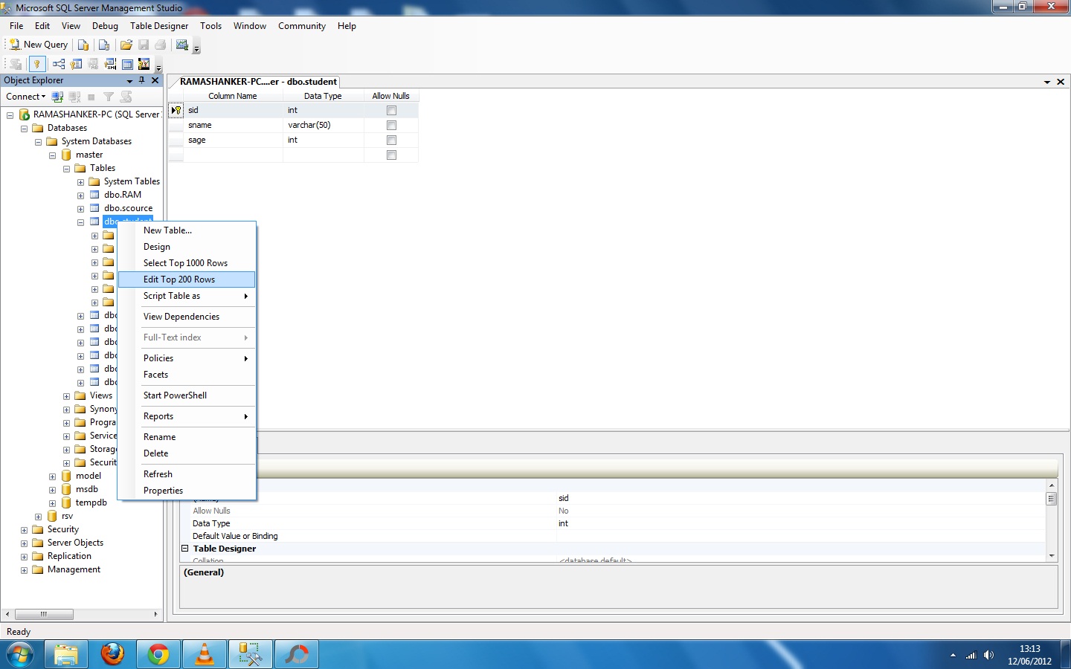Expand the dbo.scource table node
The image size is (1071, 669).
[80, 209]
